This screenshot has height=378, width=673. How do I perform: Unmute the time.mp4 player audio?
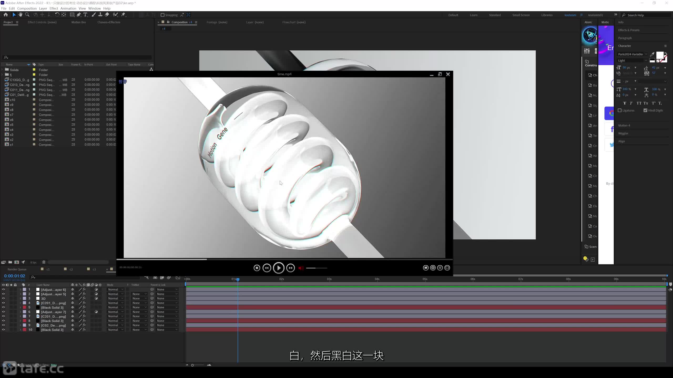pos(301,268)
